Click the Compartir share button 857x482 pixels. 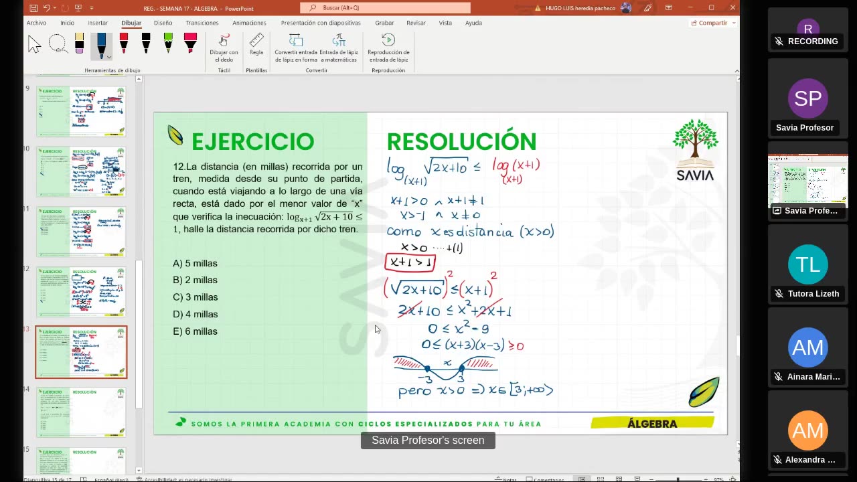(x=708, y=23)
